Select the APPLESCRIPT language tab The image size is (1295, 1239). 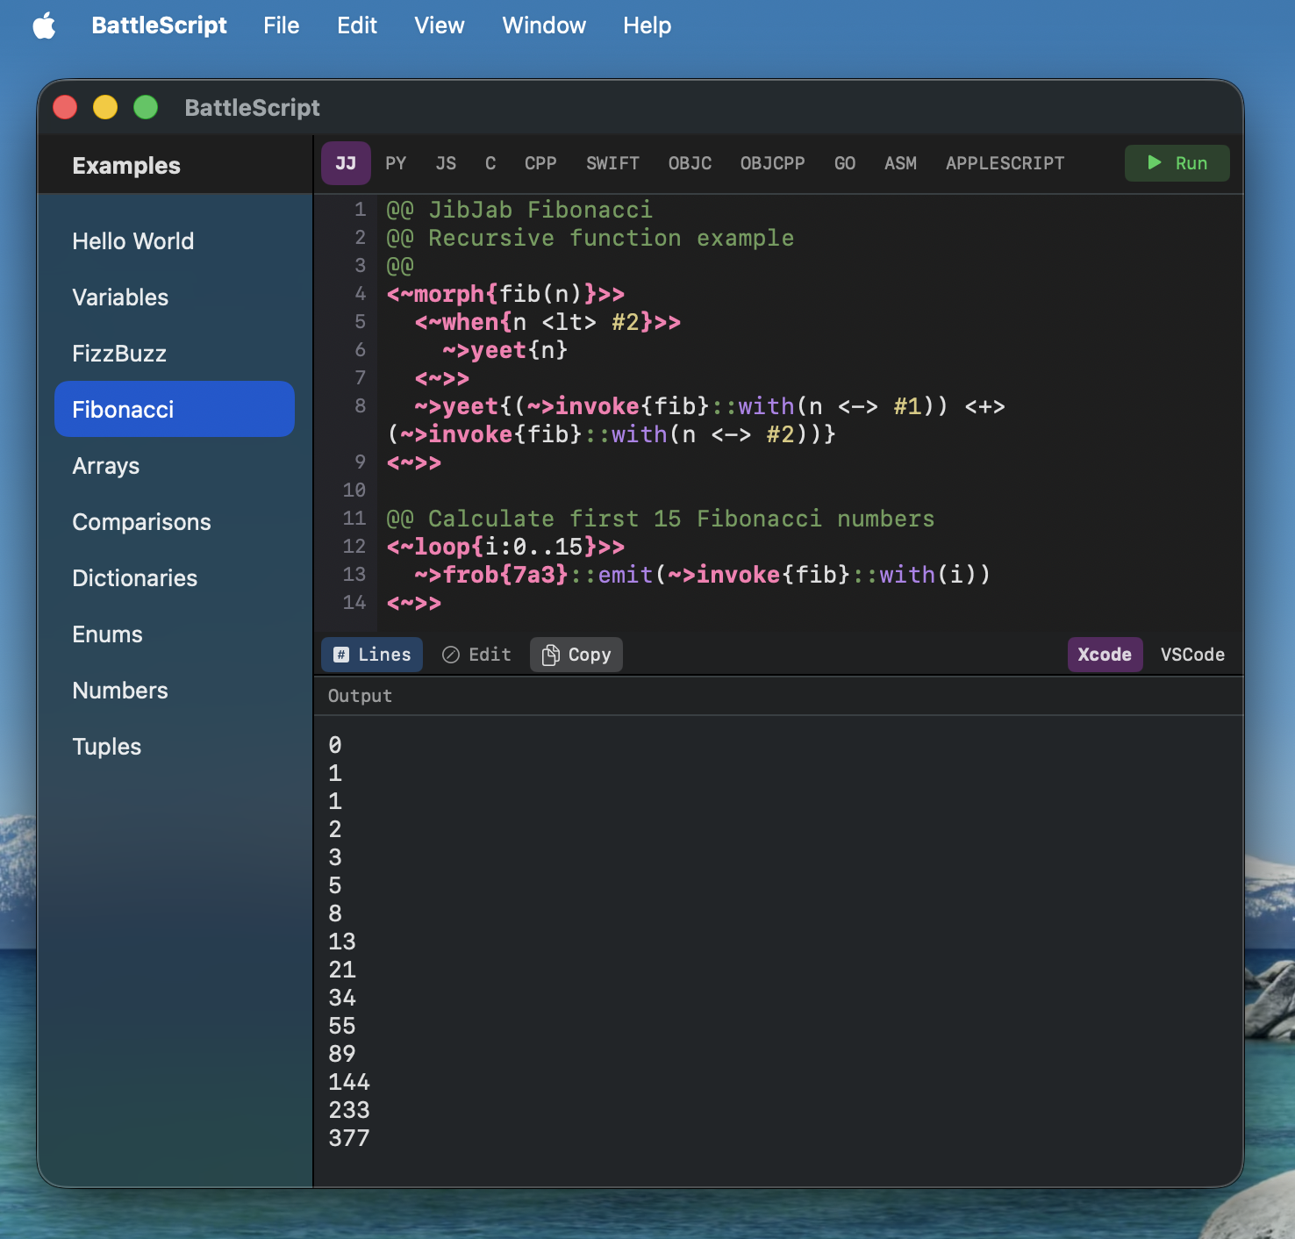tap(1005, 163)
